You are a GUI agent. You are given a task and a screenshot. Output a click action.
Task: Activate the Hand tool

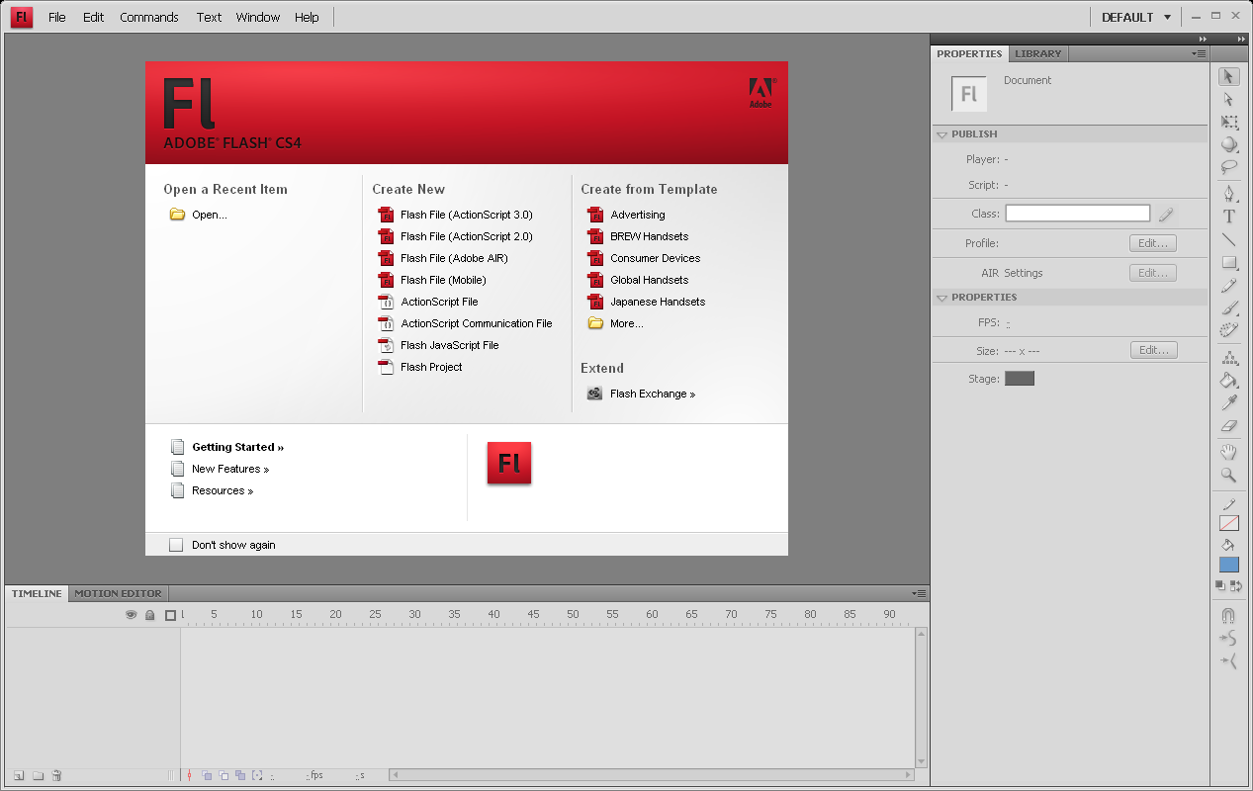click(x=1229, y=452)
